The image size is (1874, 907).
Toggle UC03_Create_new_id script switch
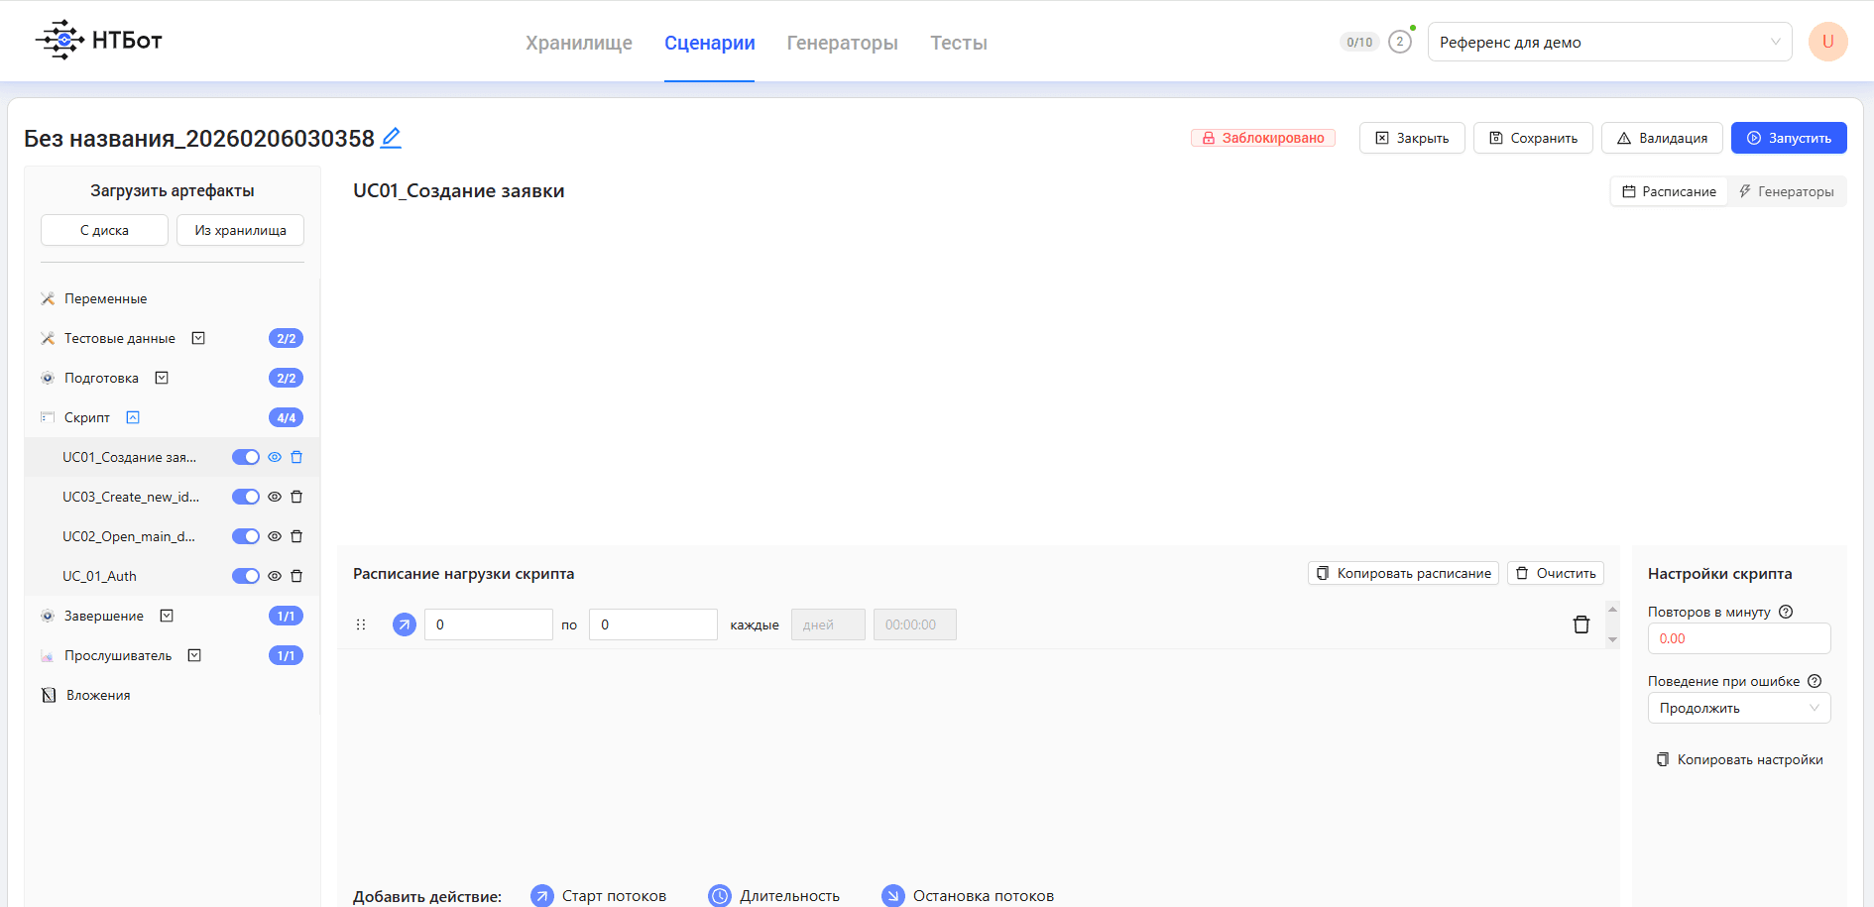246,497
